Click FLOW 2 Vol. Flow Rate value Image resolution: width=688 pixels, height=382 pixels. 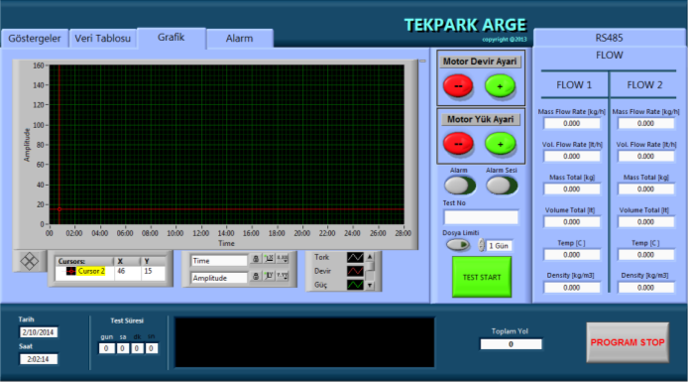tap(646, 157)
